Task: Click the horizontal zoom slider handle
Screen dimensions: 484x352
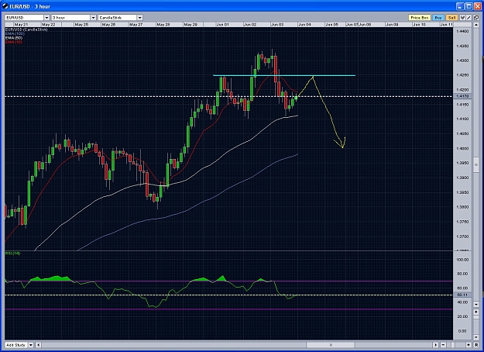Action: click(453, 345)
